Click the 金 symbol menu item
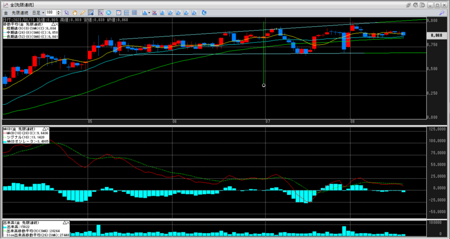 point(5,12)
